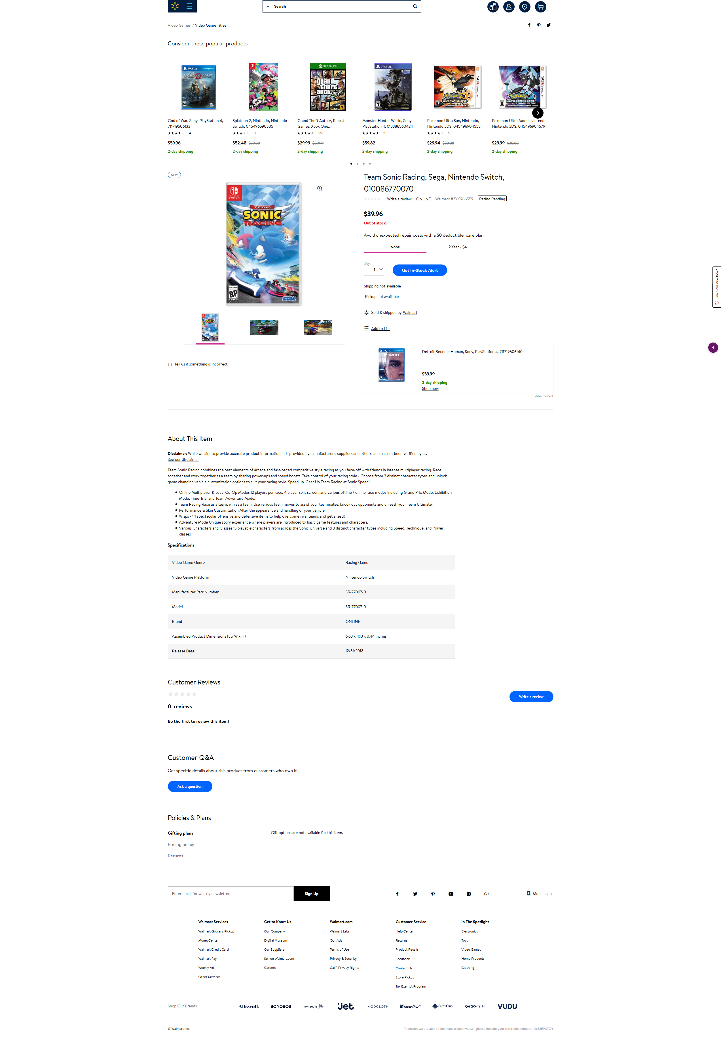Viewport: 721px width, 1046px height.
Task: Click the Ask a question button
Action: 190,787
